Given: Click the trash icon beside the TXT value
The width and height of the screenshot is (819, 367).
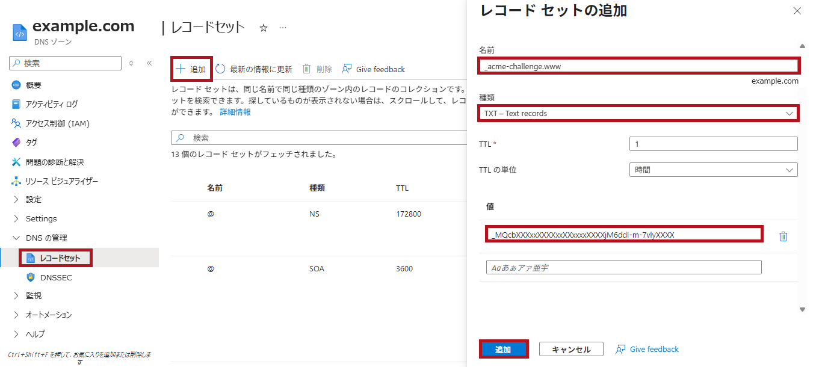Looking at the screenshot, I should (783, 236).
